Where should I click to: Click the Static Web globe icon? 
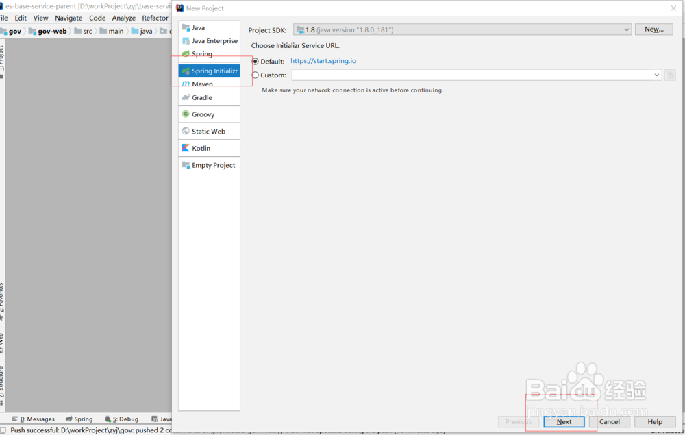click(186, 131)
